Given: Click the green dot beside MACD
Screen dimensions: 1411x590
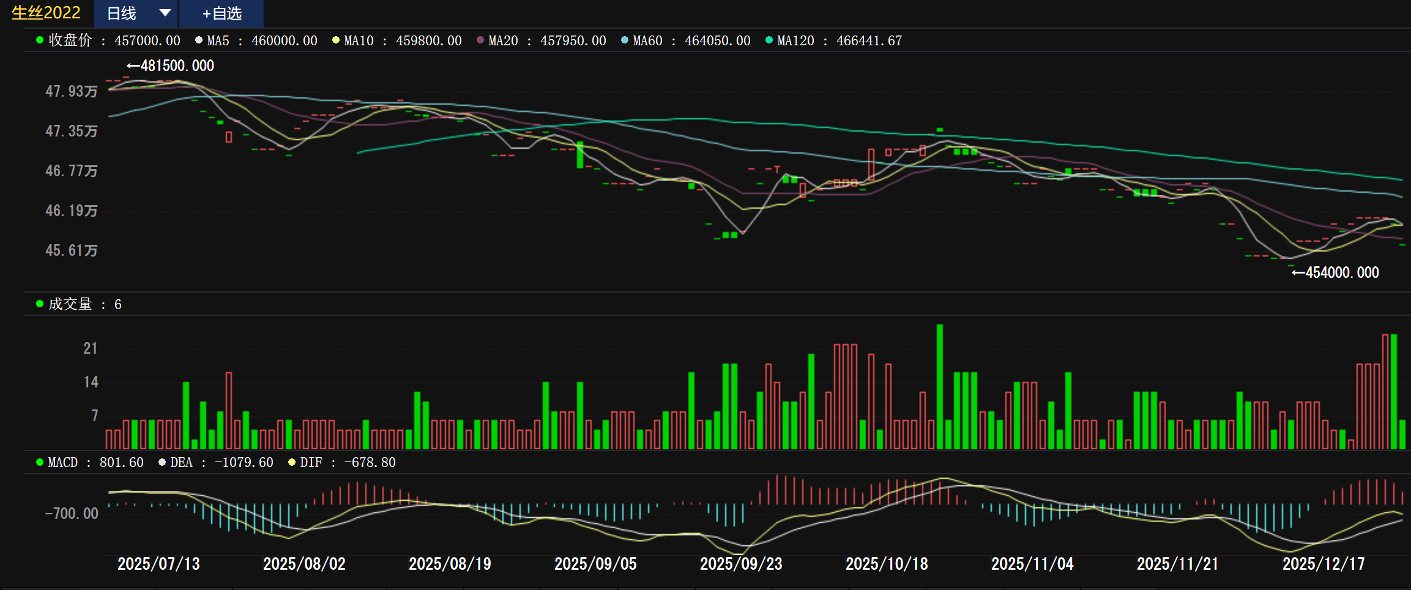Looking at the screenshot, I should pyautogui.click(x=40, y=463).
